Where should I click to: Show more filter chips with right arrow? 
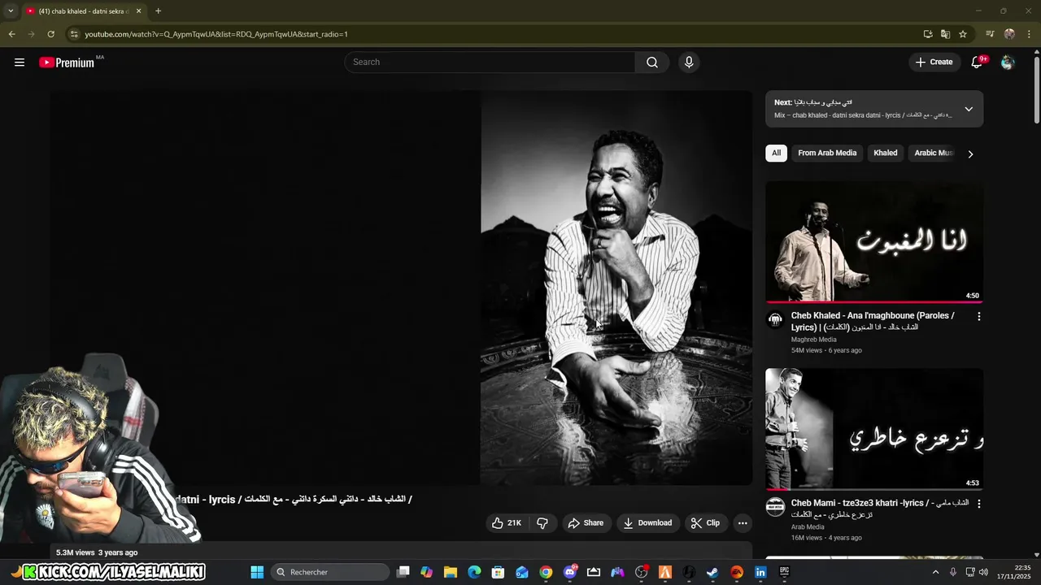point(970,154)
